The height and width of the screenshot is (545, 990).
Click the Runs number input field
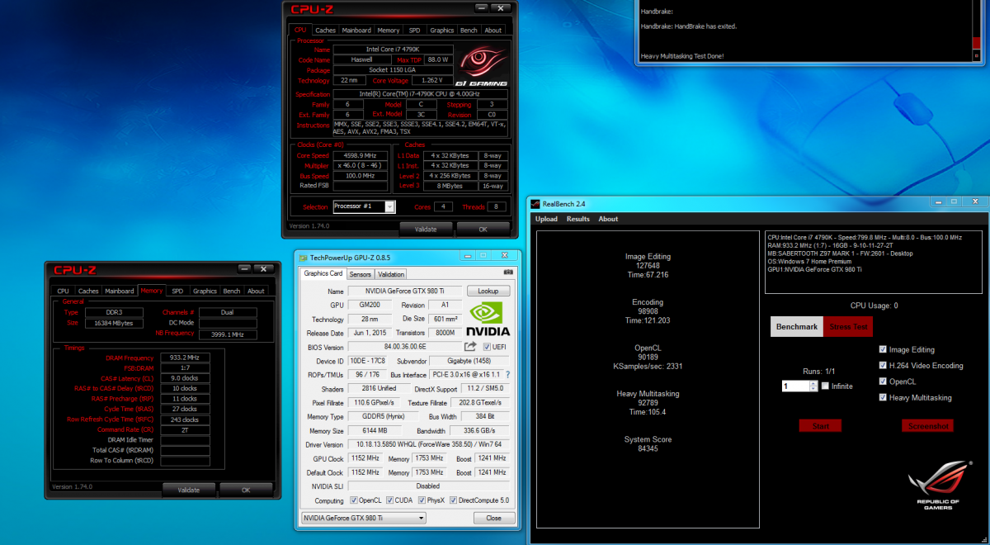(795, 386)
